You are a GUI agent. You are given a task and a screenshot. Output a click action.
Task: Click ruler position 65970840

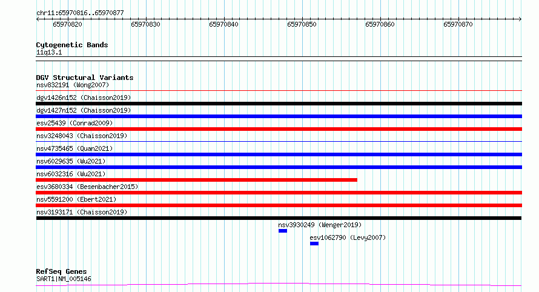click(224, 24)
